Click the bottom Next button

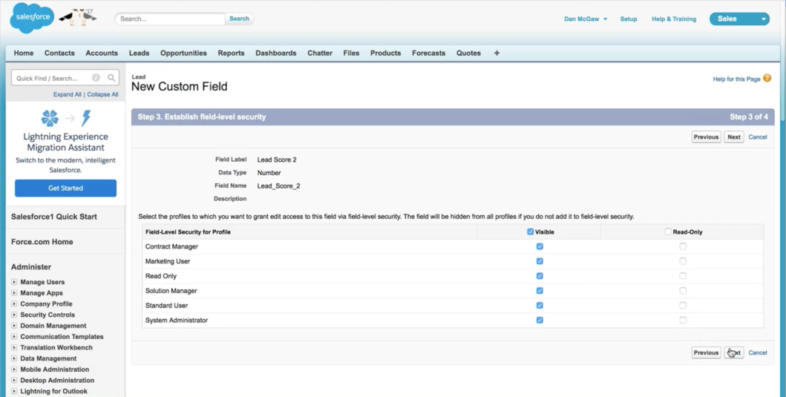pyautogui.click(x=734, y=352)
